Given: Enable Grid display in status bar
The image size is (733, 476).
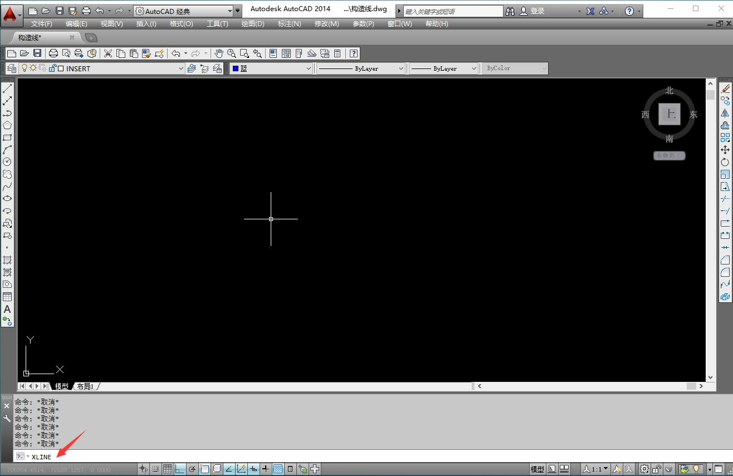Looking at the screenshot, I should [x=167, y=469].
